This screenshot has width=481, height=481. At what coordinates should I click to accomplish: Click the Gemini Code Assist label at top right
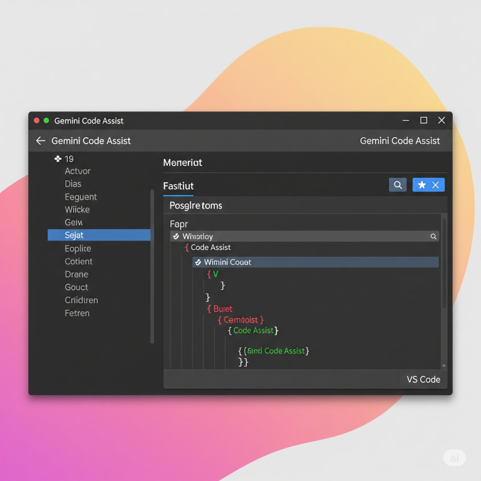point(400,141)
